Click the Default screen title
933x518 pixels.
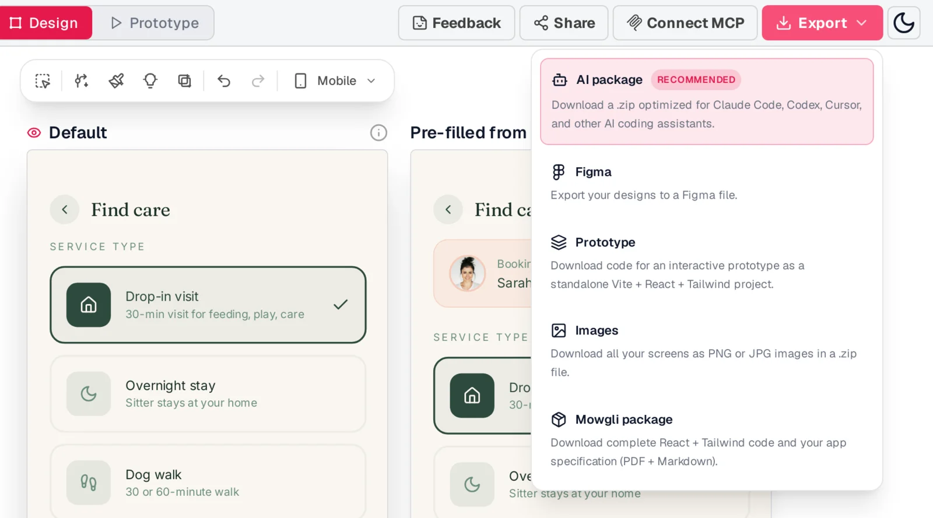(78, 133)
